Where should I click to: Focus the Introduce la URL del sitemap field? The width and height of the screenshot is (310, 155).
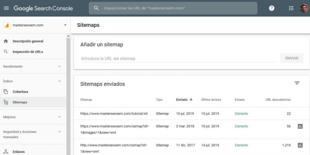click(178, 59)
